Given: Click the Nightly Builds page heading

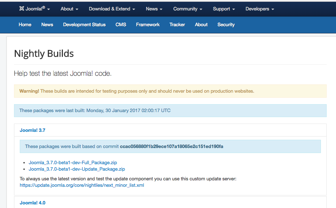Looking at the screenshot, I should tap(44, 54).
